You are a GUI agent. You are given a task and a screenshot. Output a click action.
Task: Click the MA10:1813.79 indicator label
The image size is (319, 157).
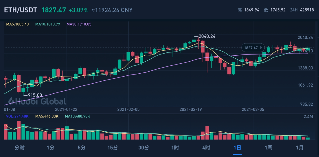click(x=48, y=24)
